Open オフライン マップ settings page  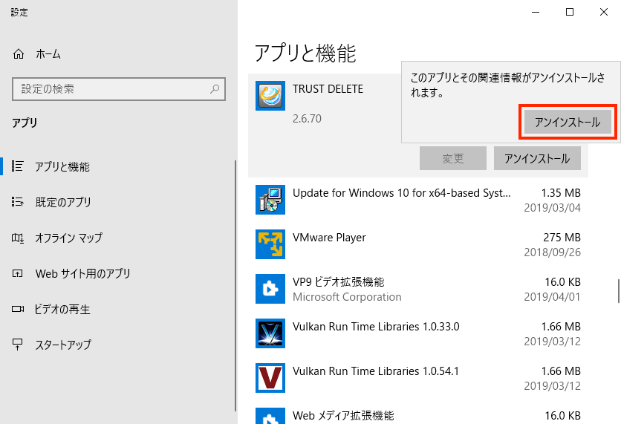[x=68, y=238]
